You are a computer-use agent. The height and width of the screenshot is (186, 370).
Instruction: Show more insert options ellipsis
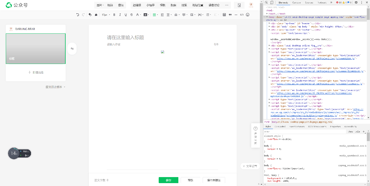(226, 5)
